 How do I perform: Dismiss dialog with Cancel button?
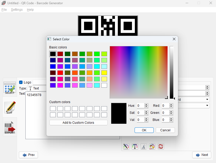[x=165, y=130]
